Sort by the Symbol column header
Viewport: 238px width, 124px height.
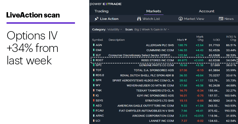coord(98,40)
